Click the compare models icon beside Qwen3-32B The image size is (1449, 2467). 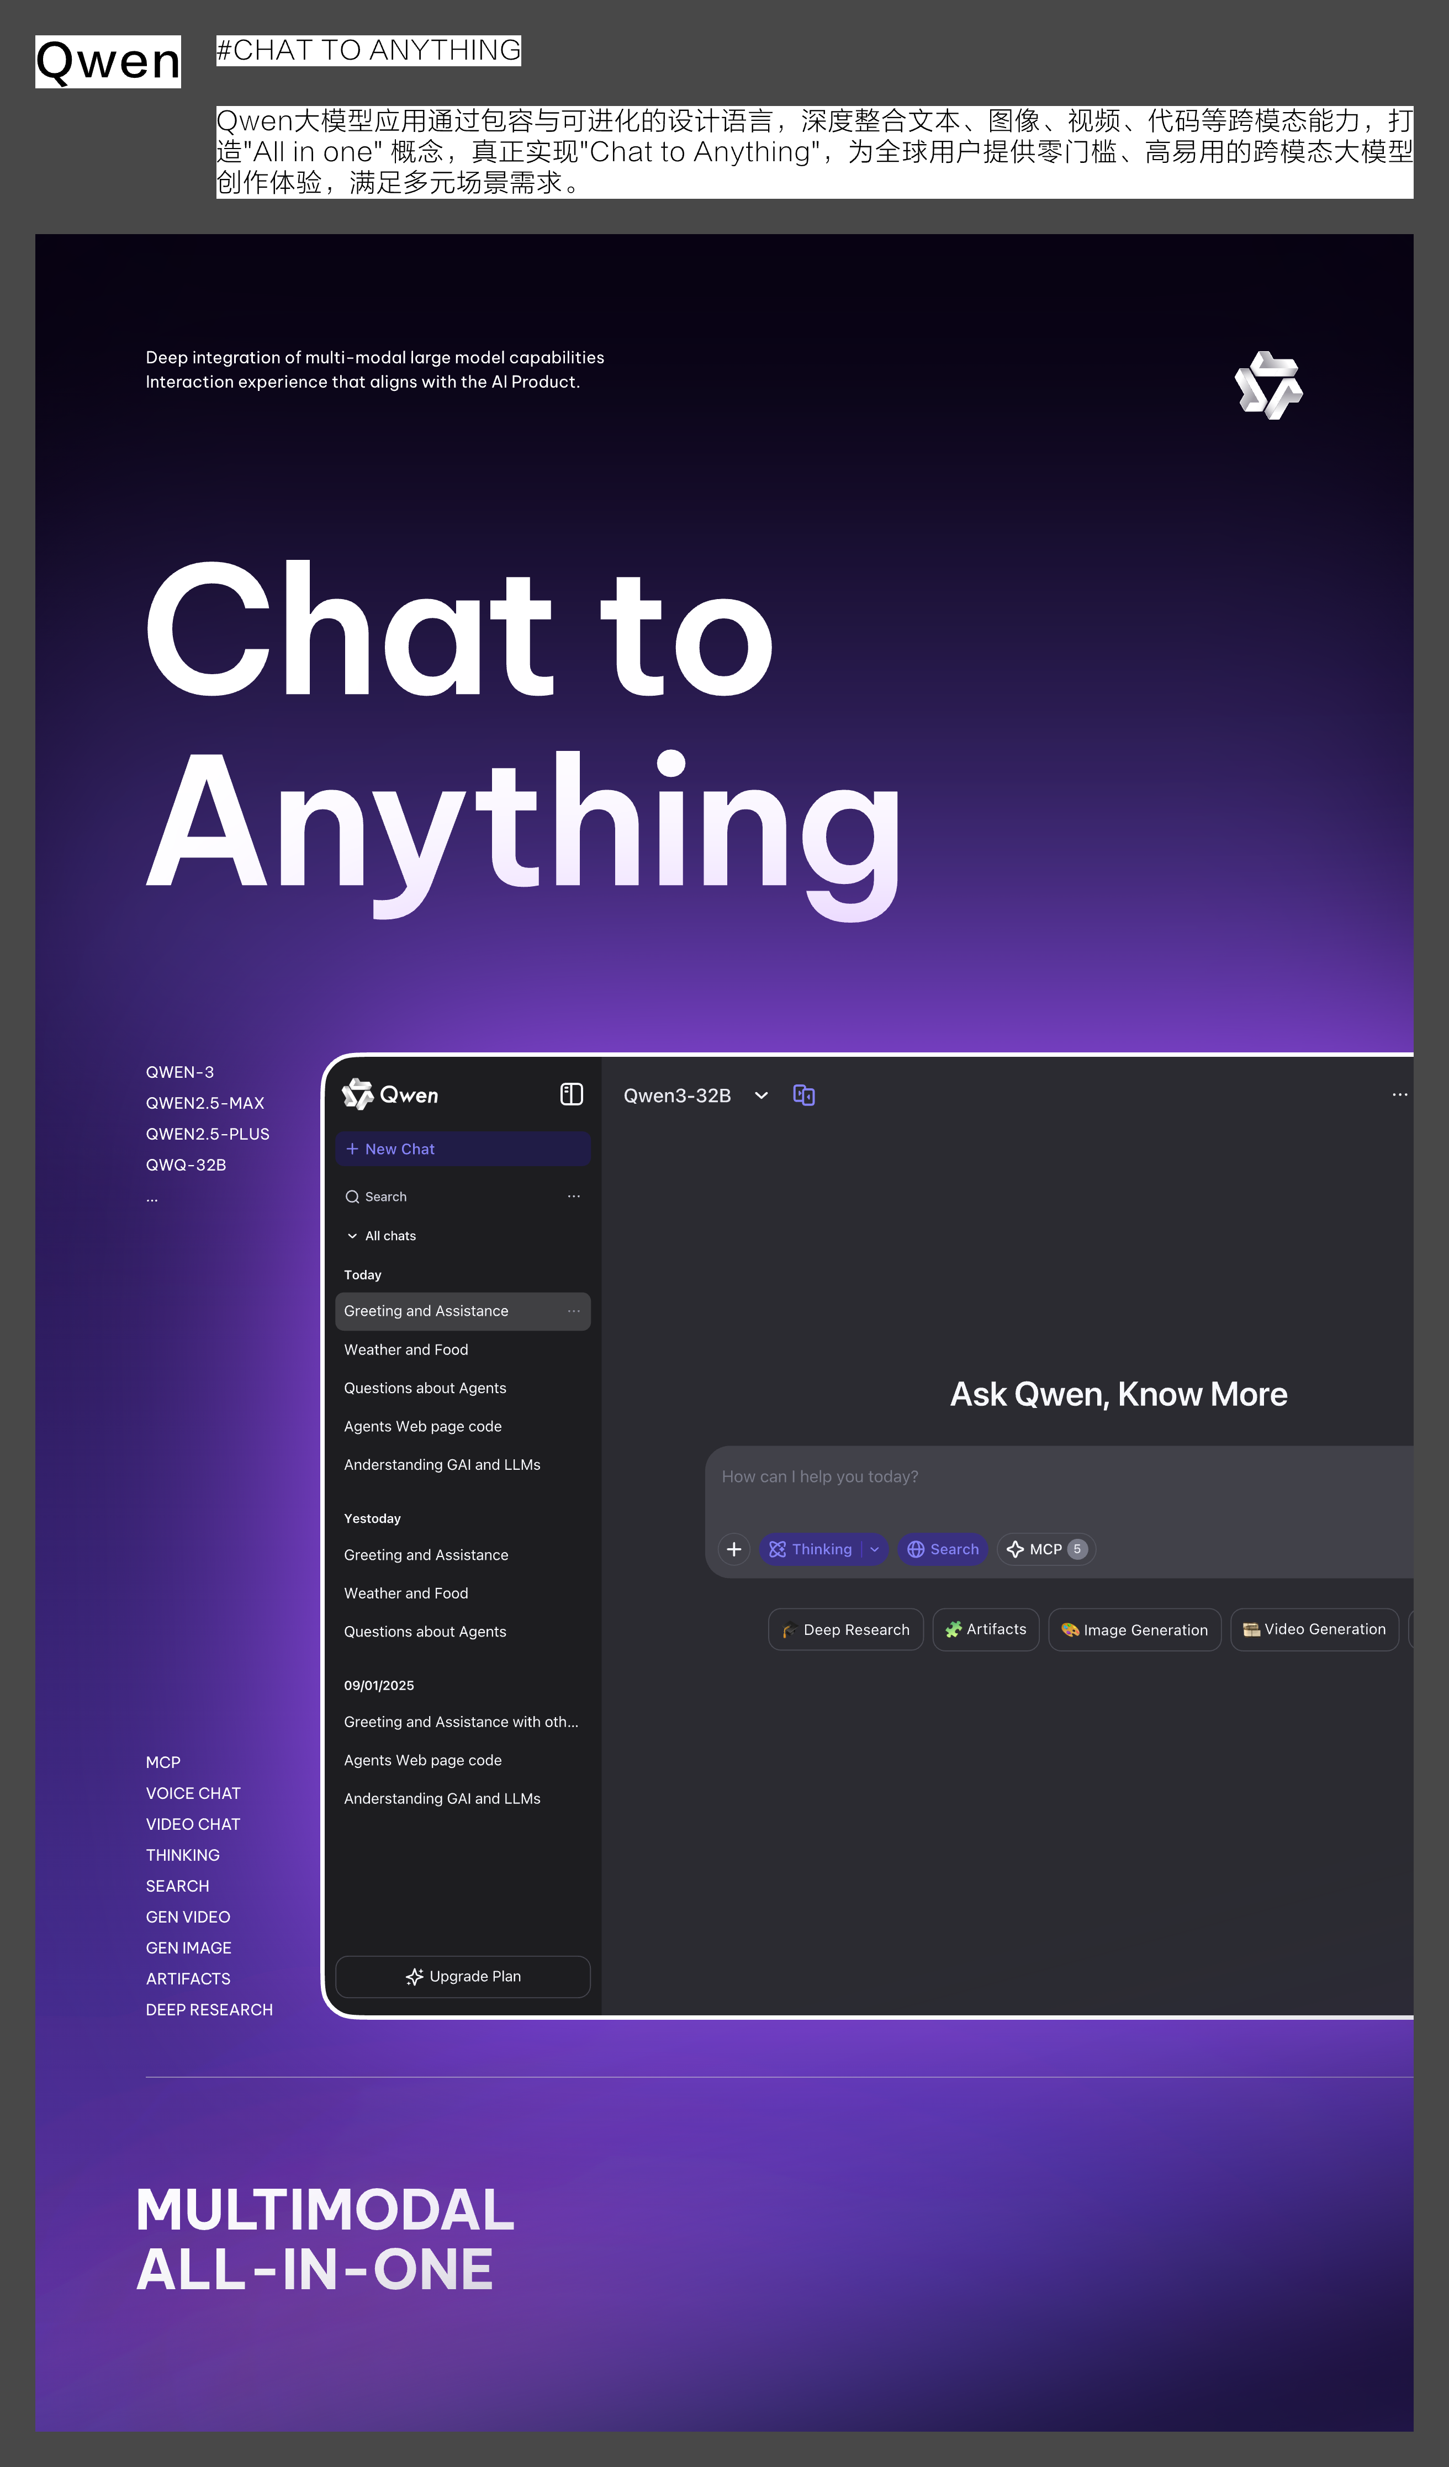tap(804, 1095)
